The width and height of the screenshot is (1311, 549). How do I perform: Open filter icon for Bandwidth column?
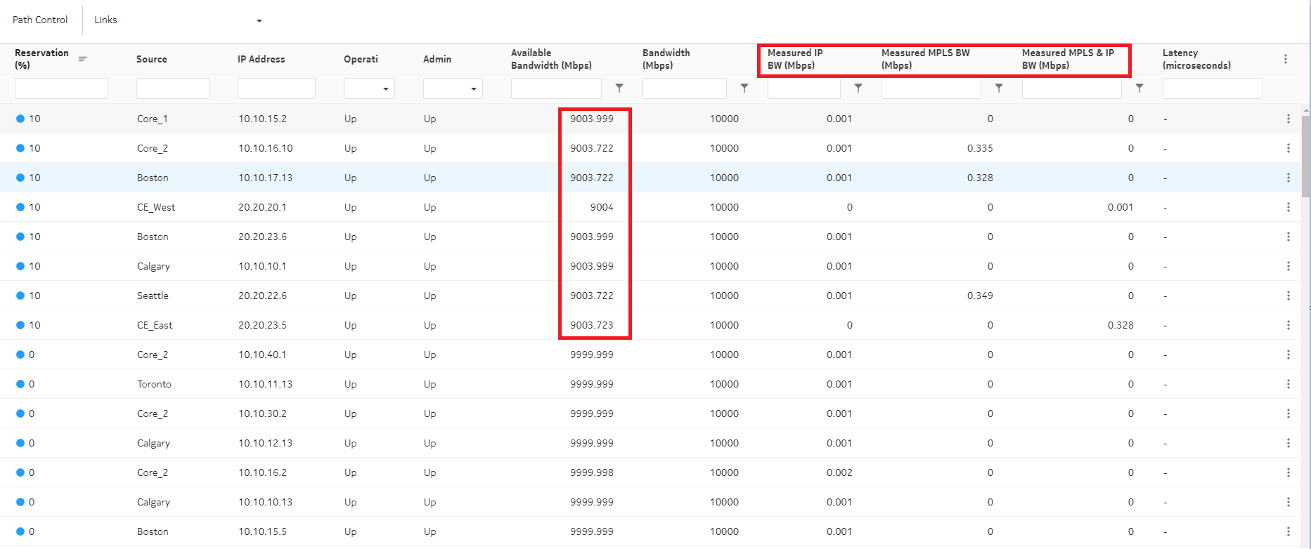coord(744,88)
